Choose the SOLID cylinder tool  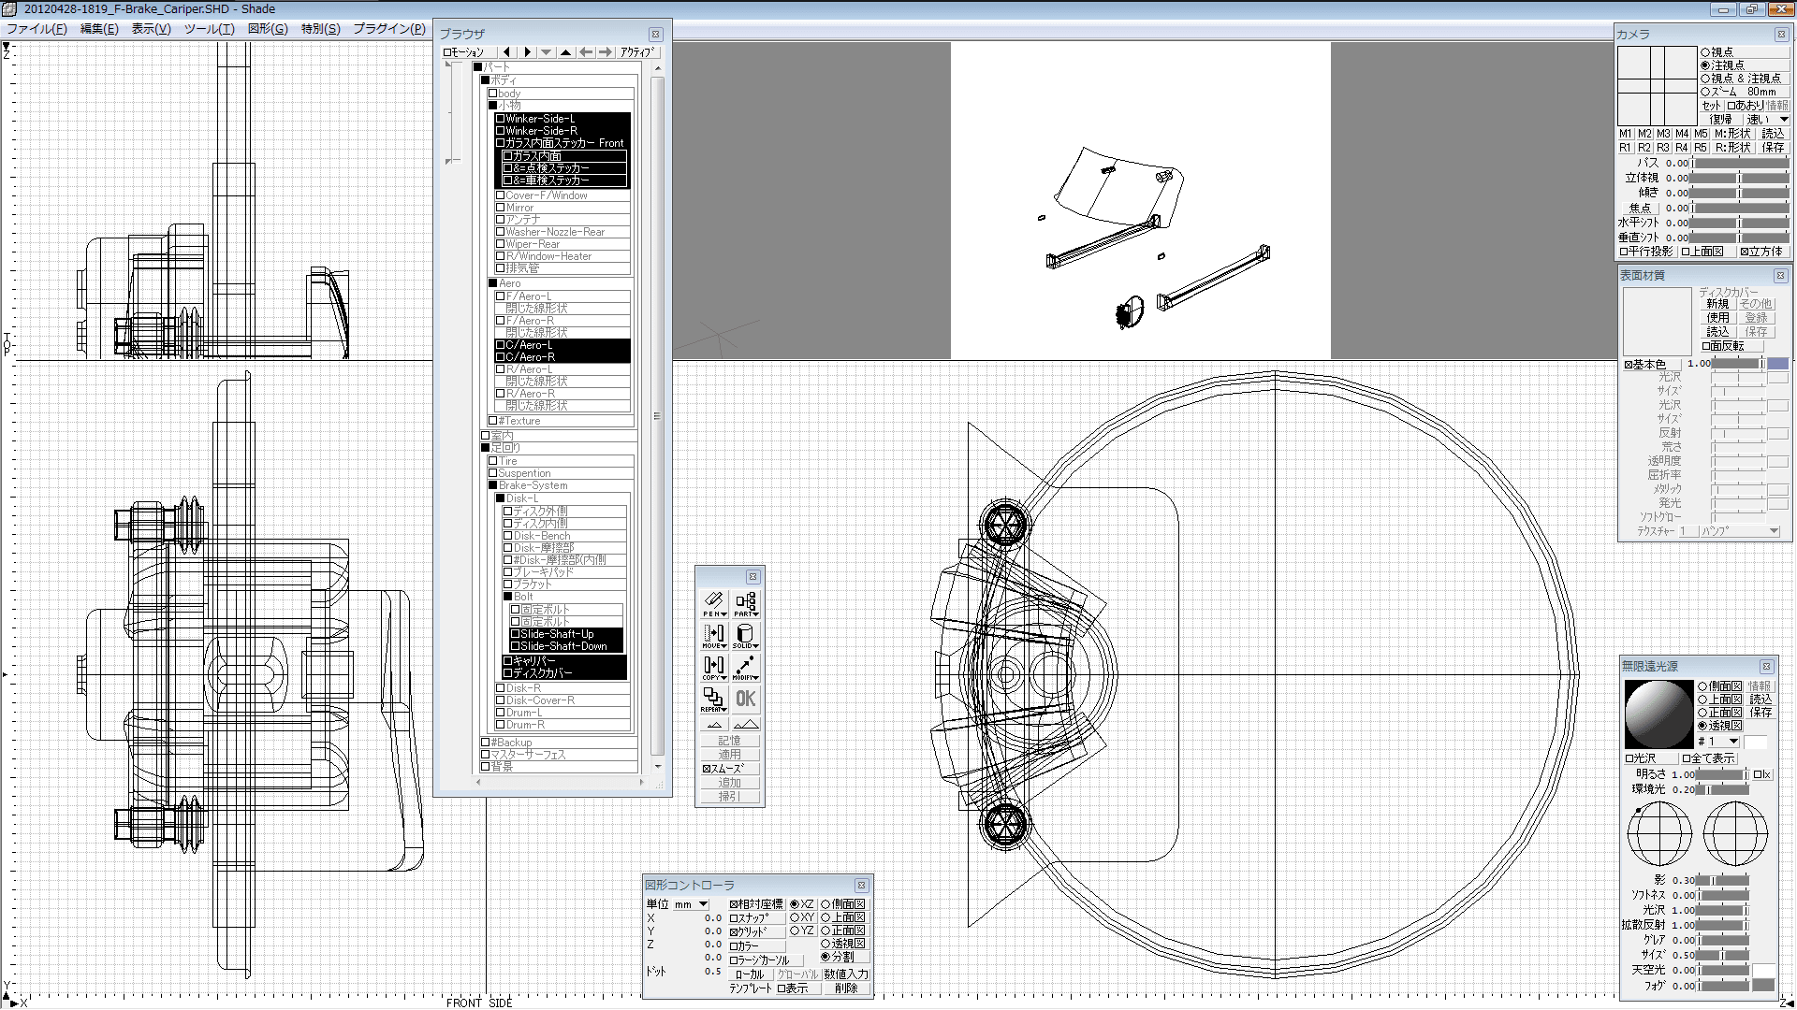pos(745,635)
